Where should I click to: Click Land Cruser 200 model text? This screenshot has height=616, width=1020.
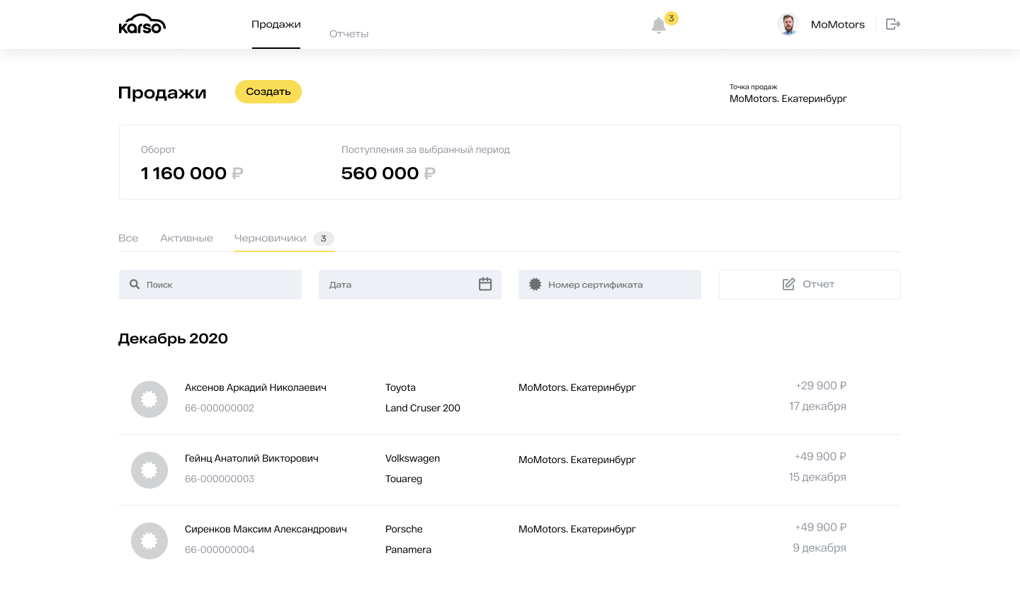pyautogui.click(x=423, y=408)
